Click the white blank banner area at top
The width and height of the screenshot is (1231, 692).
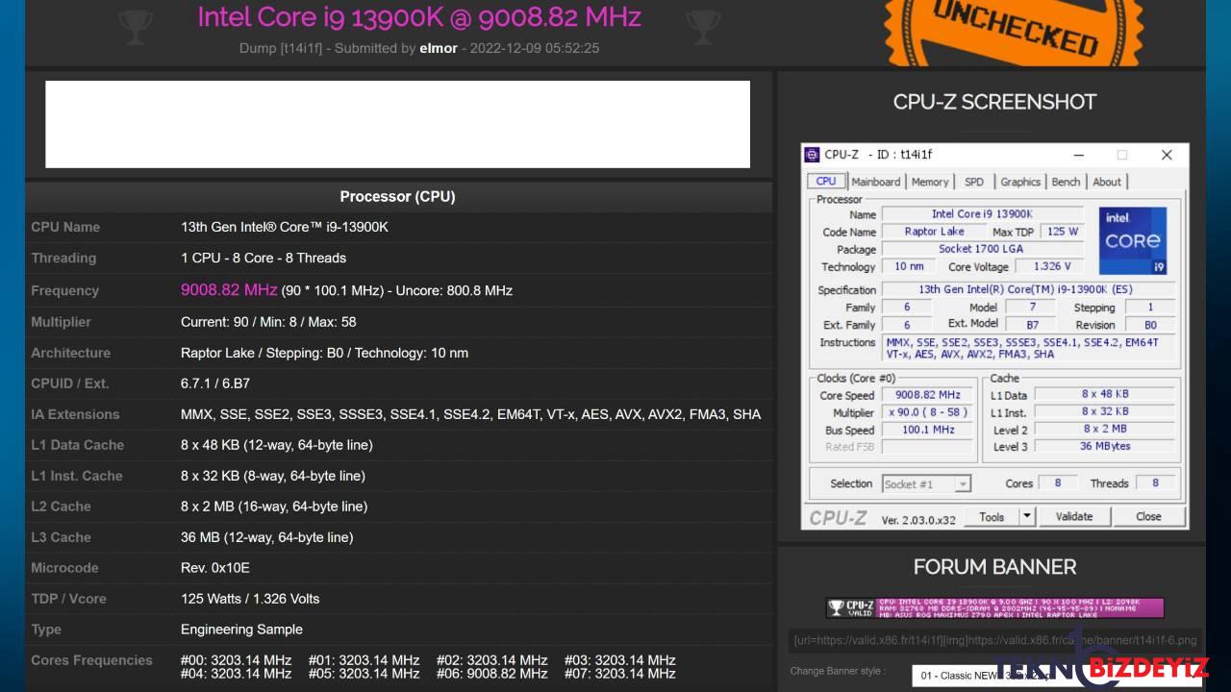coord(397,124)
